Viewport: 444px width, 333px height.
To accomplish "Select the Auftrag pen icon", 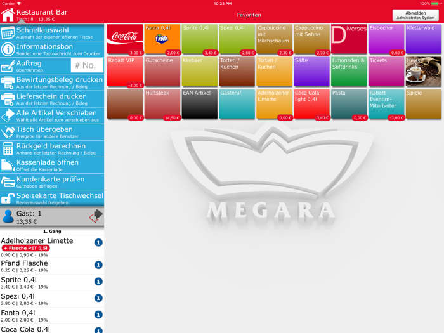I will [8, 66].
